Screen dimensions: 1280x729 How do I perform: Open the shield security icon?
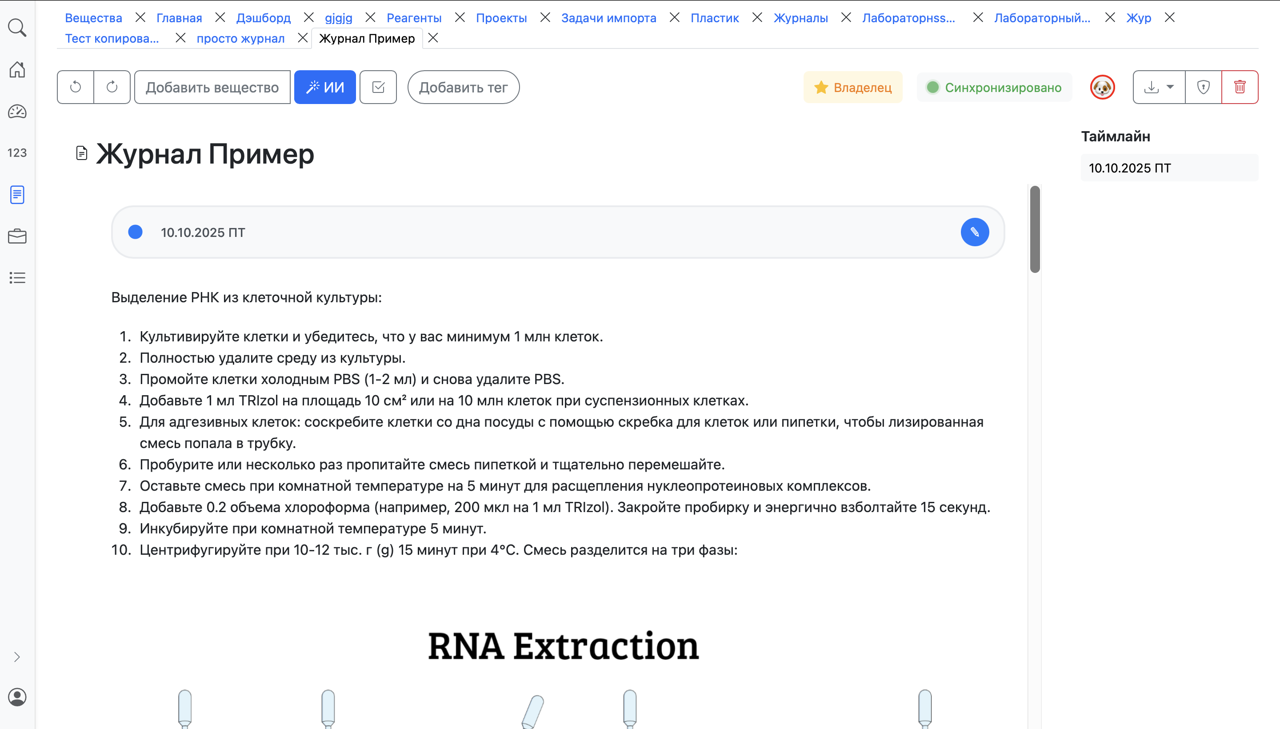click(1204, 87)
